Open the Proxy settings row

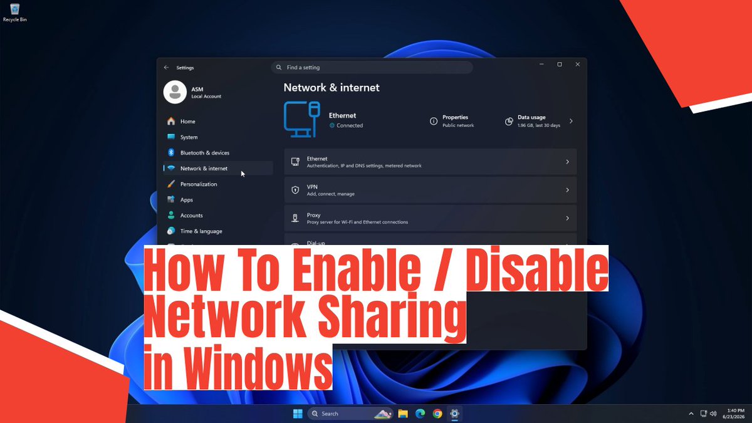click(430, 218)
